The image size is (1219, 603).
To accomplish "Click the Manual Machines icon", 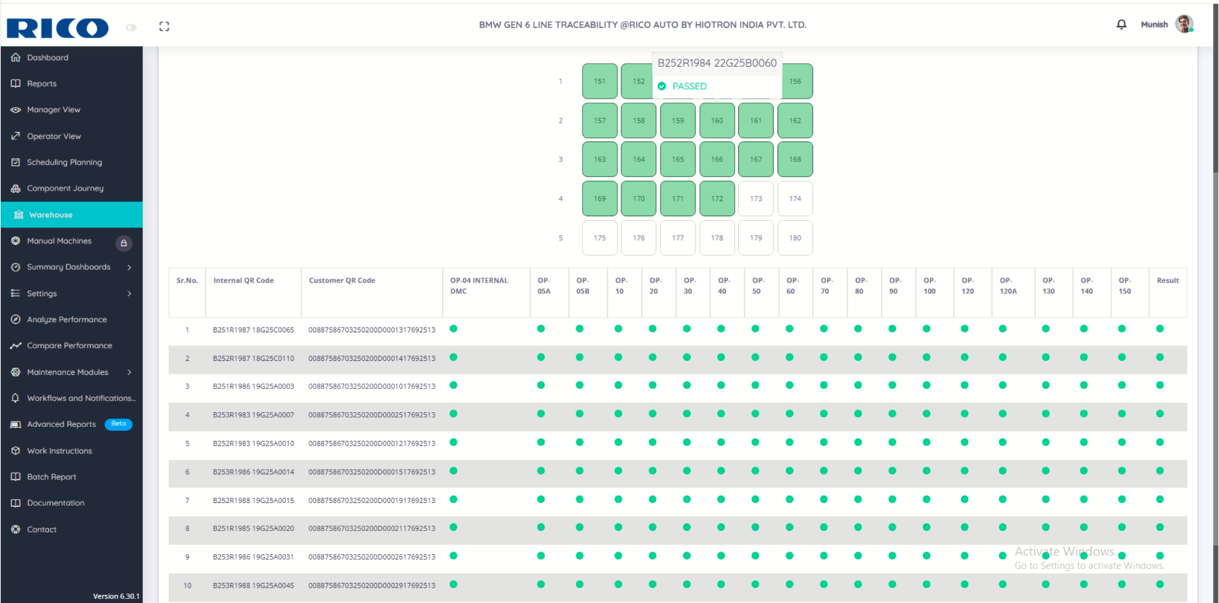I will [x=15, y=241].
